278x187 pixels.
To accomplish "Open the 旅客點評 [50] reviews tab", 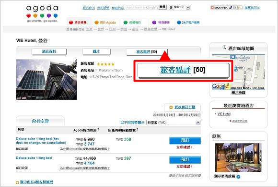I will (147, 52).
